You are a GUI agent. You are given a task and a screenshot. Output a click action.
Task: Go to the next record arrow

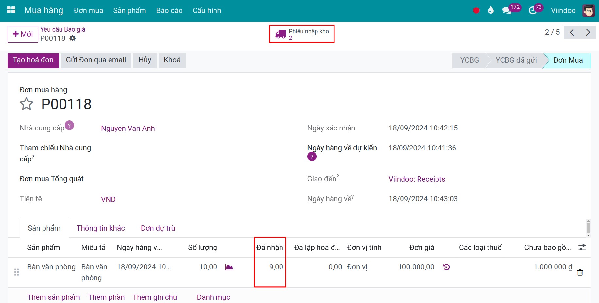point(588,32)
